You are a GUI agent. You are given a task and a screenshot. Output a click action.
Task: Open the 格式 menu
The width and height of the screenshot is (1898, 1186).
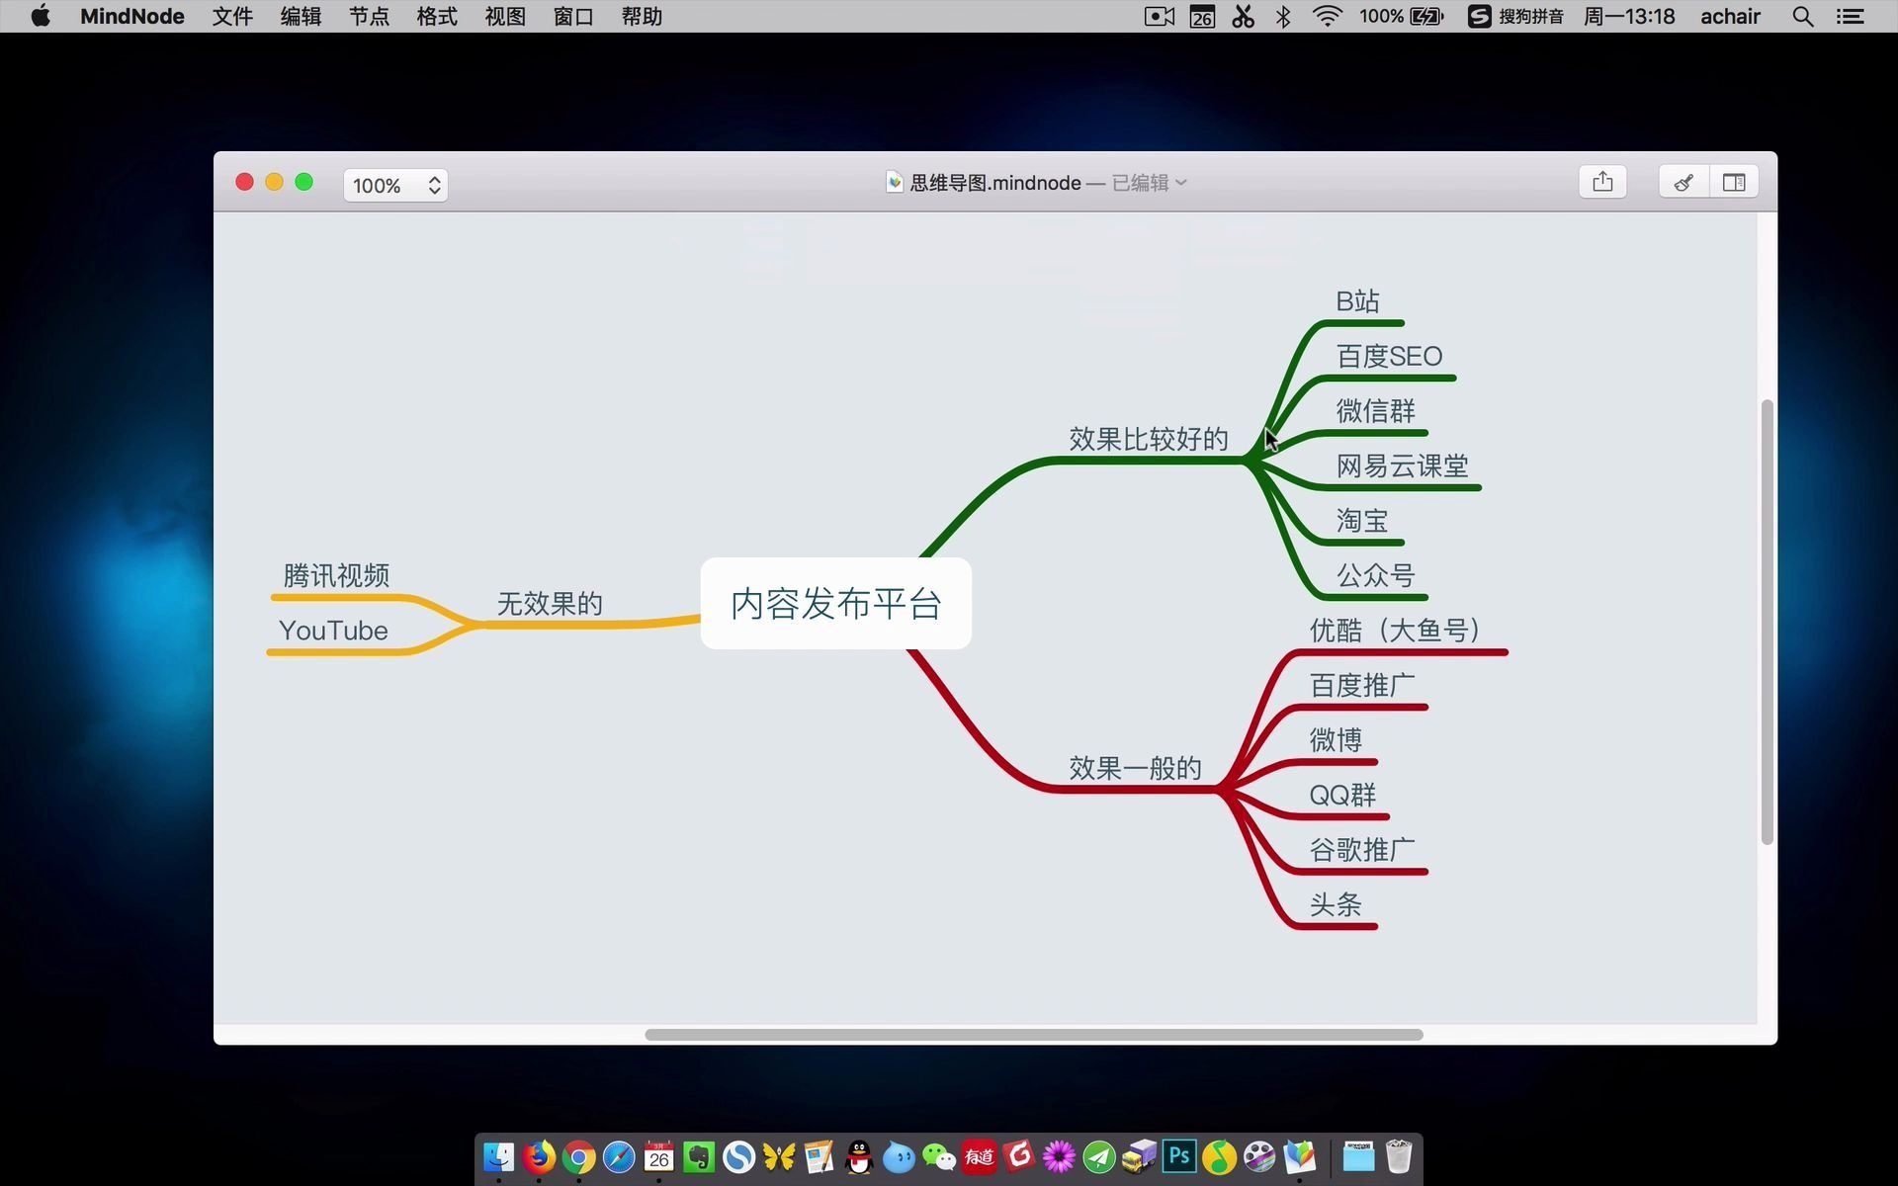point(437,16)
